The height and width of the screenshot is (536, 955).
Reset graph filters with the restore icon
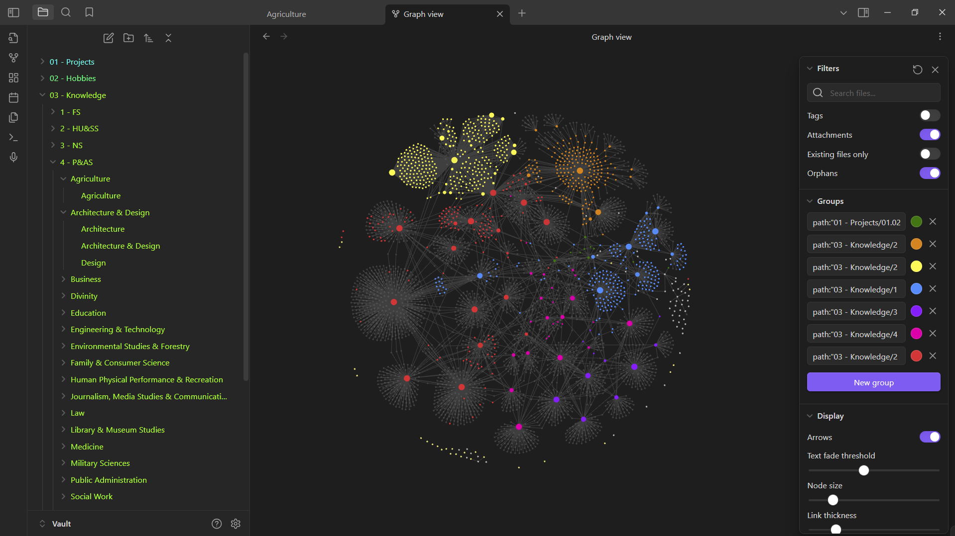(918, 70)
